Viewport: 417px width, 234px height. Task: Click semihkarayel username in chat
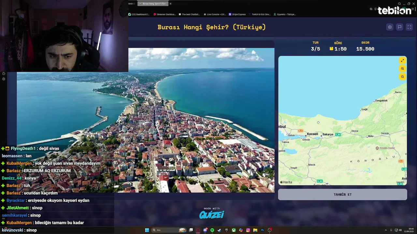[x=14, y=215]
